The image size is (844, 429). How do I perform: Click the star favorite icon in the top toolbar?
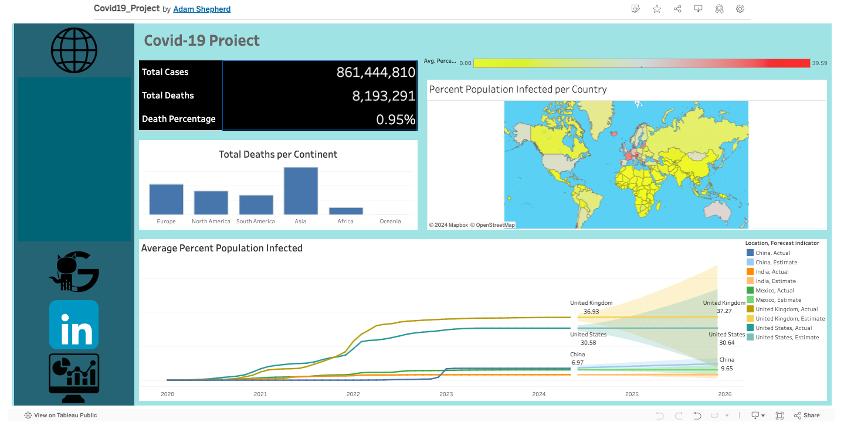pyautogui.click(x=656, y=9)
